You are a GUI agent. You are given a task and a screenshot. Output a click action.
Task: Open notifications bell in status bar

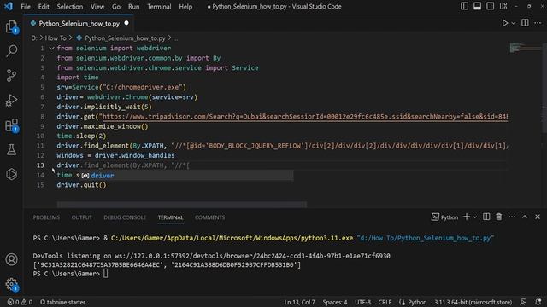pos(538,302)
